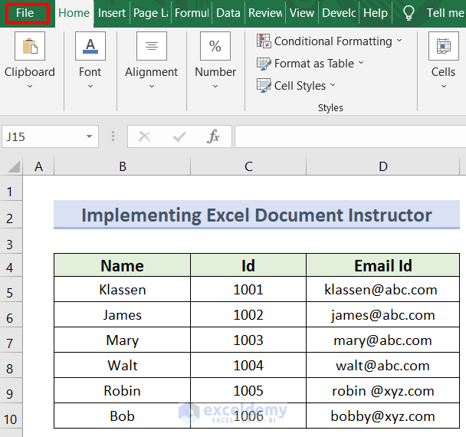Open the Name Box dropdown arrow

click(89, 136)
